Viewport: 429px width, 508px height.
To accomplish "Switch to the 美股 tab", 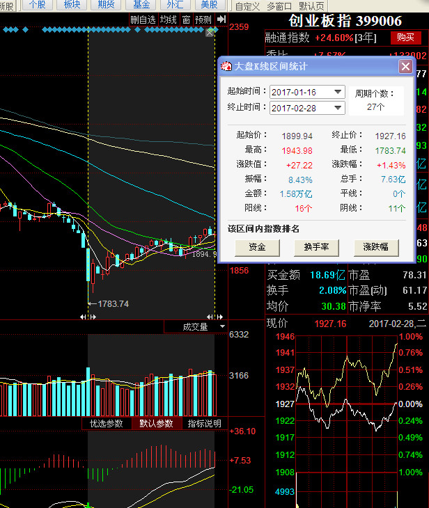I will (210, 5).
